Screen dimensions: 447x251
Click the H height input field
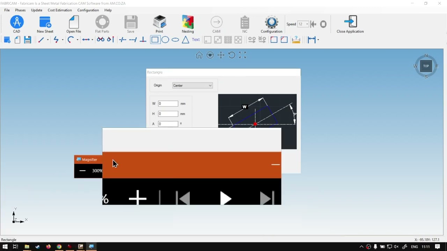click(x=168, y=114)
